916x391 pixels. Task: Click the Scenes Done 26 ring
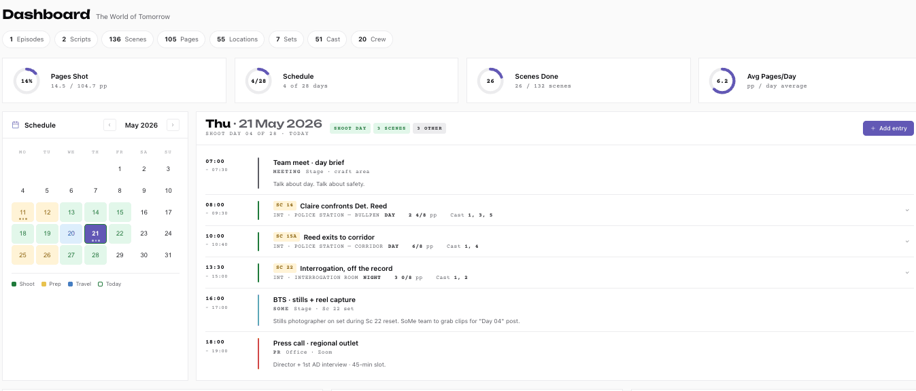[490, 81]
